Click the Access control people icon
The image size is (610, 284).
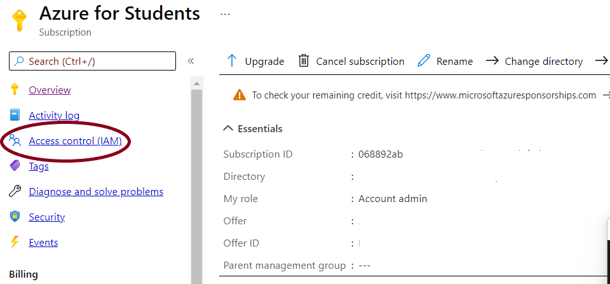point(15,140)
